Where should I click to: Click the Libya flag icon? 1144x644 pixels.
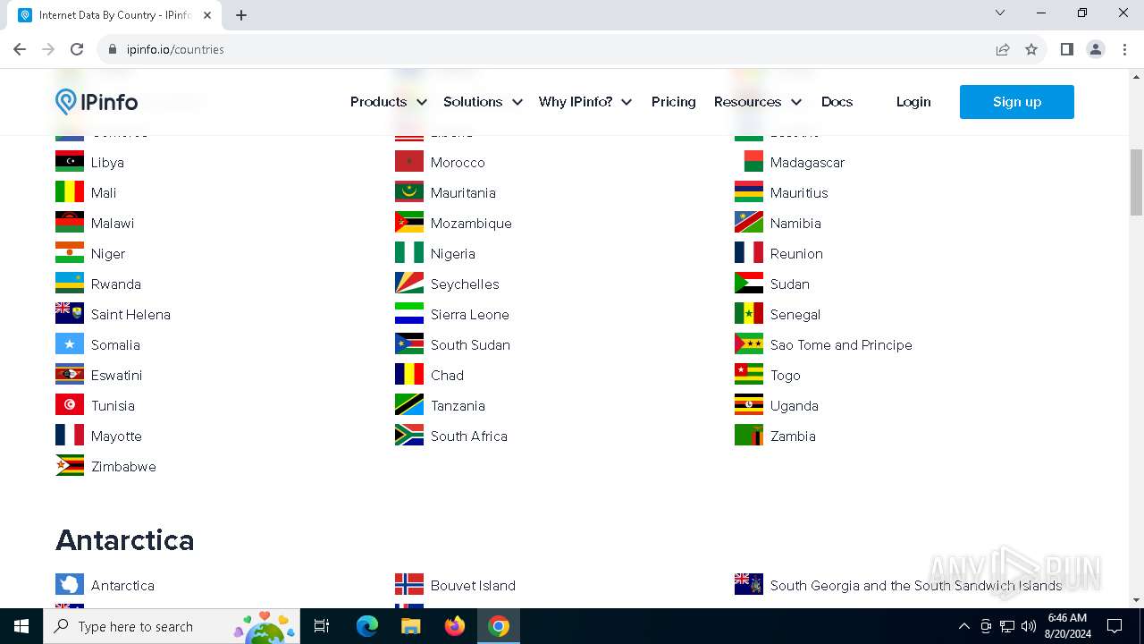(70, 162)
